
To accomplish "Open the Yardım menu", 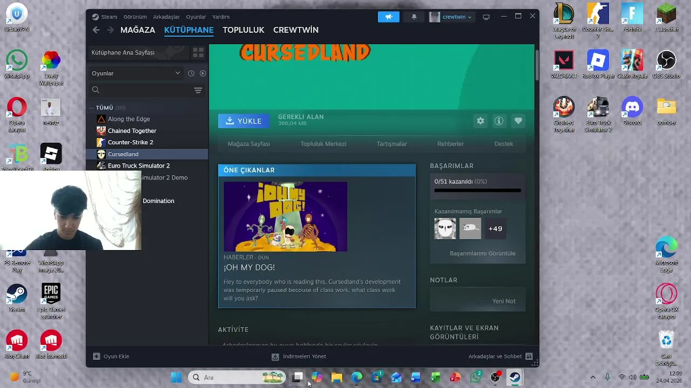I will click(221, 17).
